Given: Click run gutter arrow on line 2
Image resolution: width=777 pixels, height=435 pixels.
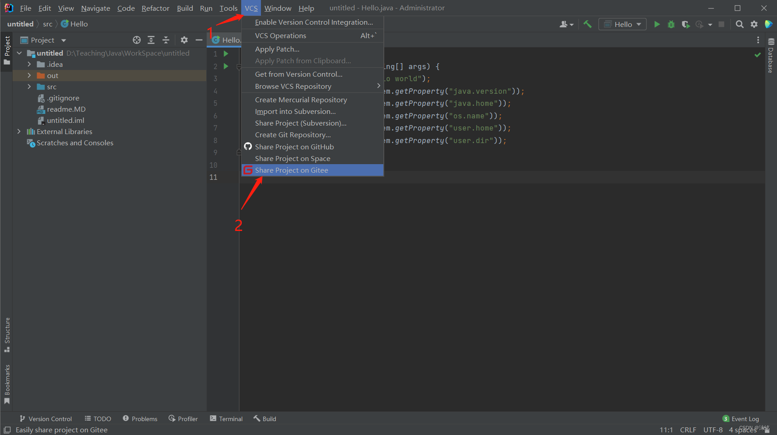Looking at the screenshot, I should point(226,66).
